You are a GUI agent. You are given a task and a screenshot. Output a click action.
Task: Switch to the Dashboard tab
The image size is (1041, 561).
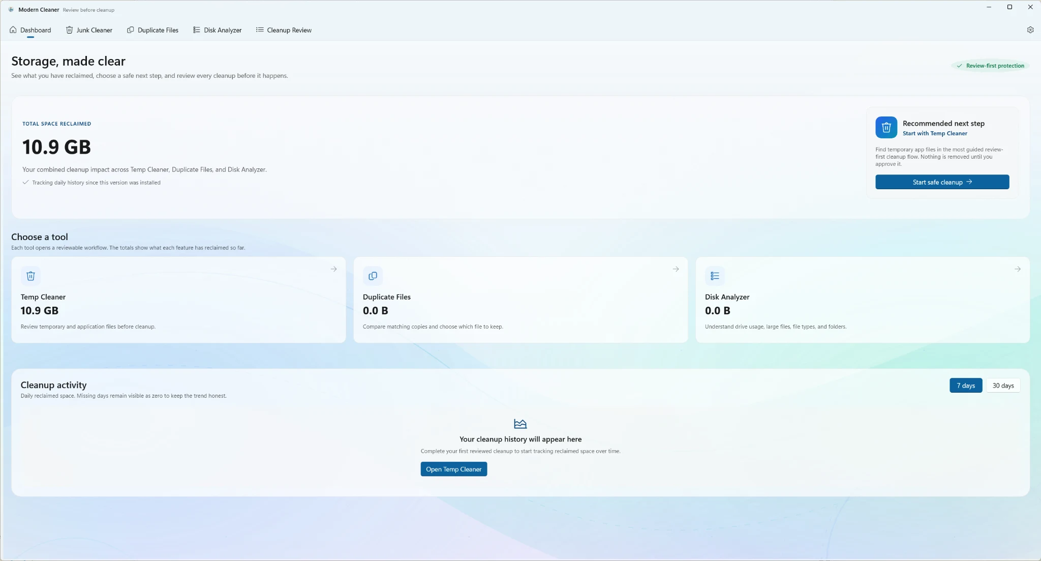coord(30,30)
